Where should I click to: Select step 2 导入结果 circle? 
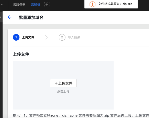pyautogui.click(x=62, y=37)
